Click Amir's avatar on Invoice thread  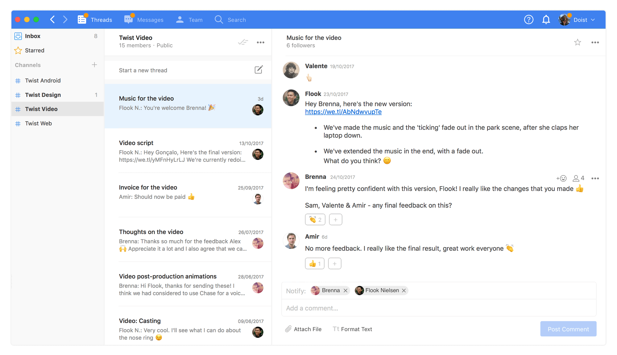coord(258,198)
